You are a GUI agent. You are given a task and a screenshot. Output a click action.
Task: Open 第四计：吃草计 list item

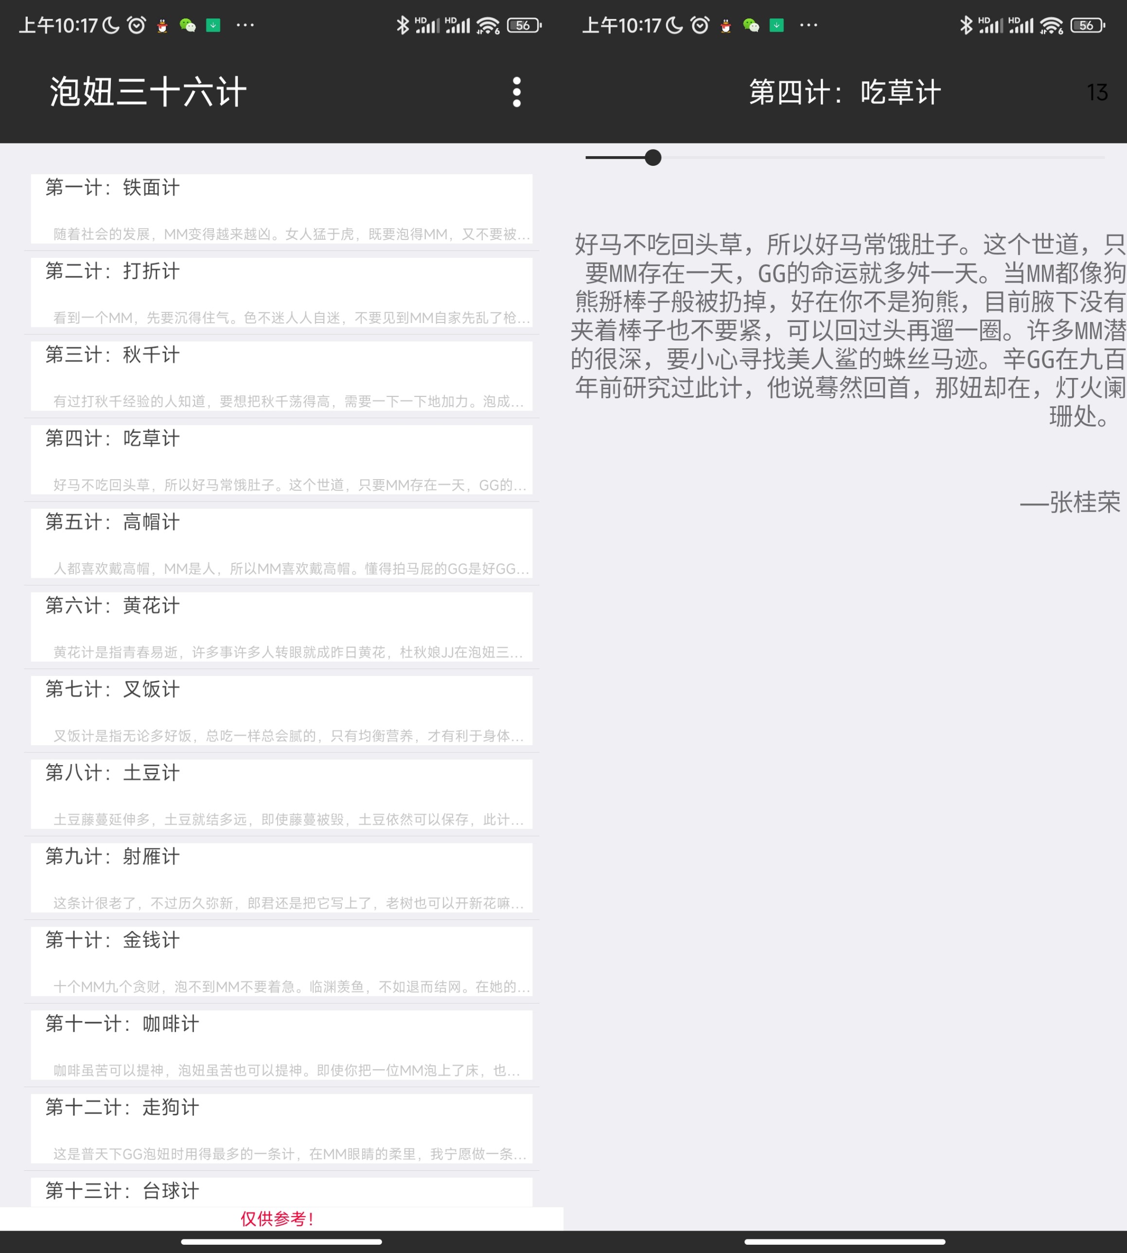pyautogui.click(x=282, y=460)
